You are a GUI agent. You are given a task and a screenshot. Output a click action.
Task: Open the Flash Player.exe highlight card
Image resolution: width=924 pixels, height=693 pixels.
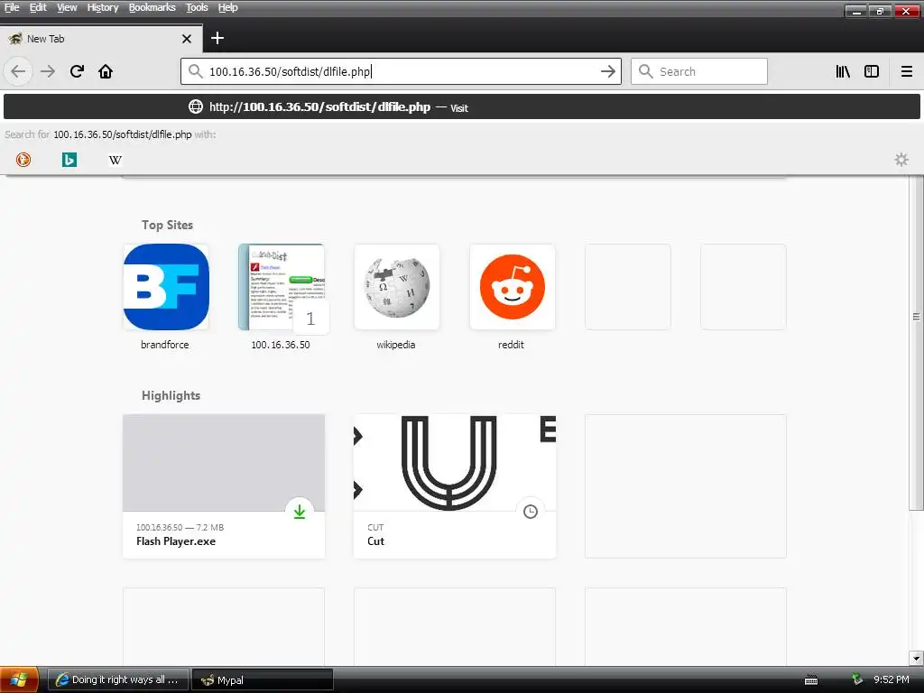pos(224,486)
